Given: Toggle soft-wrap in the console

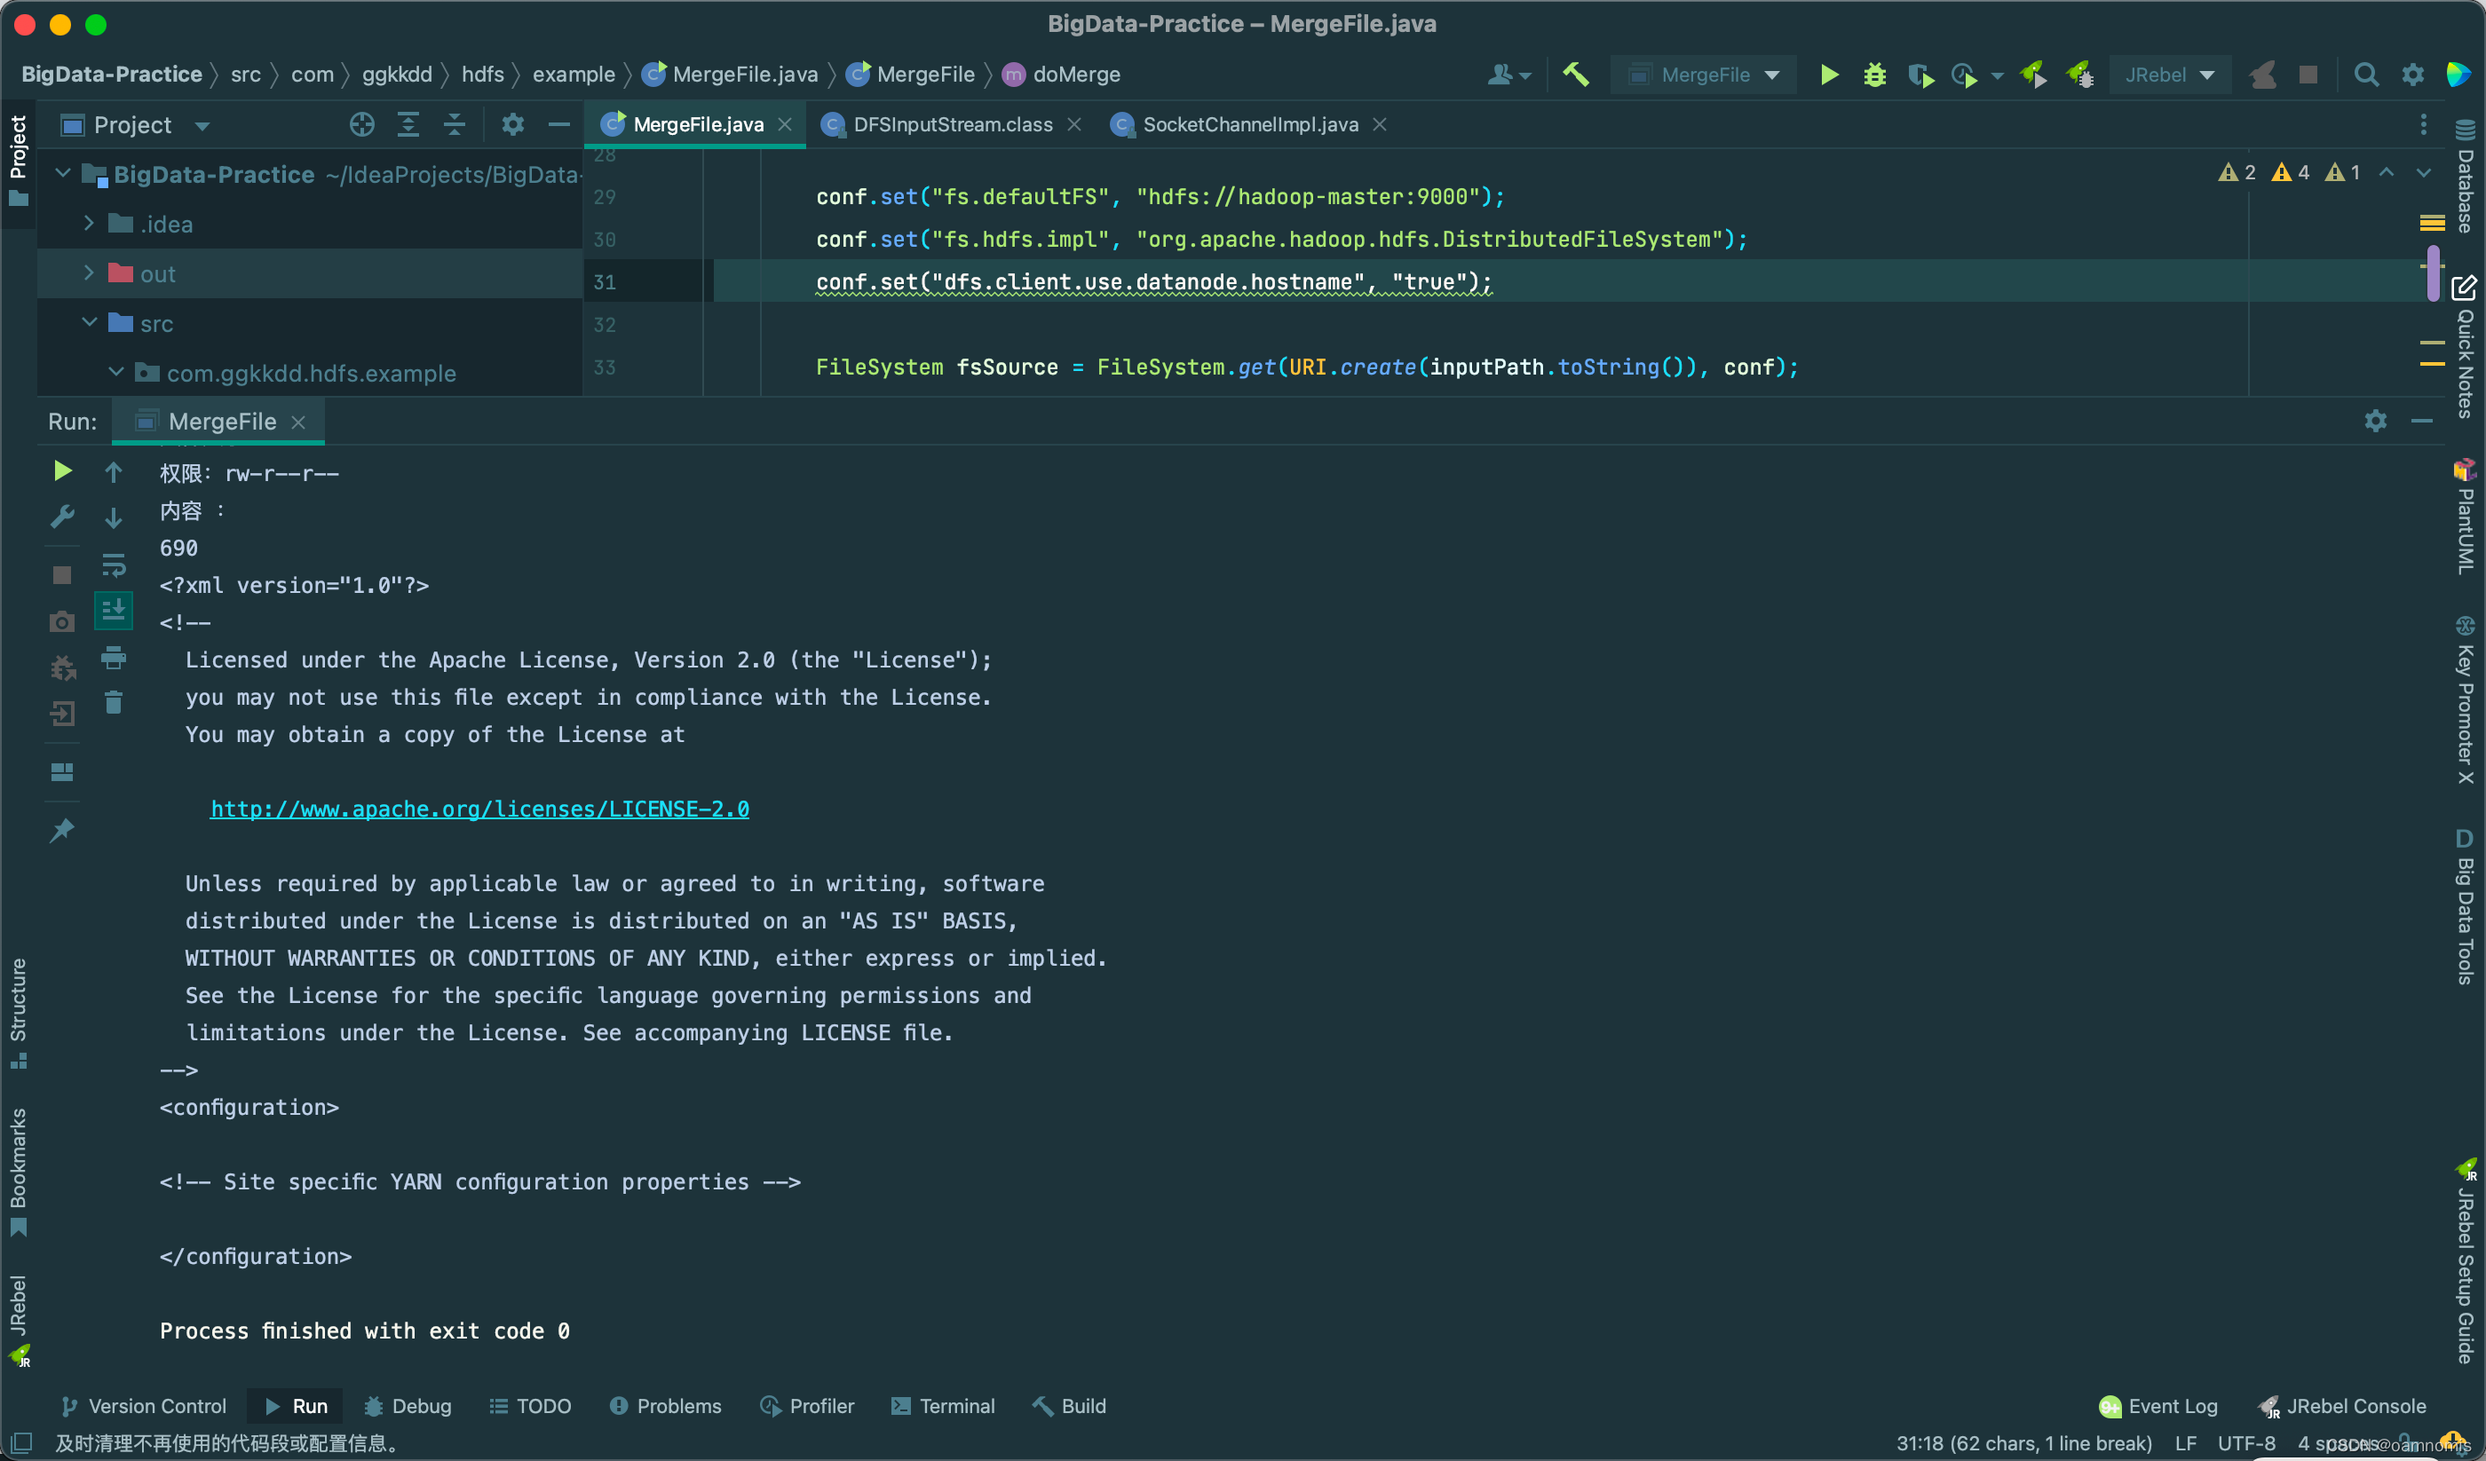Looking at the screenshot, I should (114, 565).
